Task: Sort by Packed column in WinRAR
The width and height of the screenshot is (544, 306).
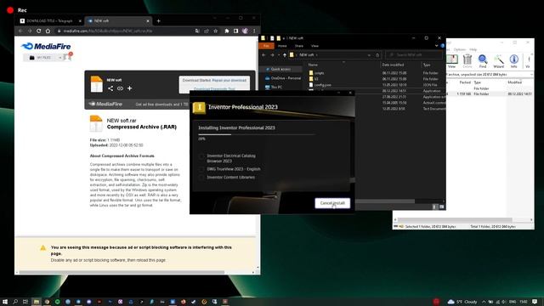Action: (x=465, y=82)
